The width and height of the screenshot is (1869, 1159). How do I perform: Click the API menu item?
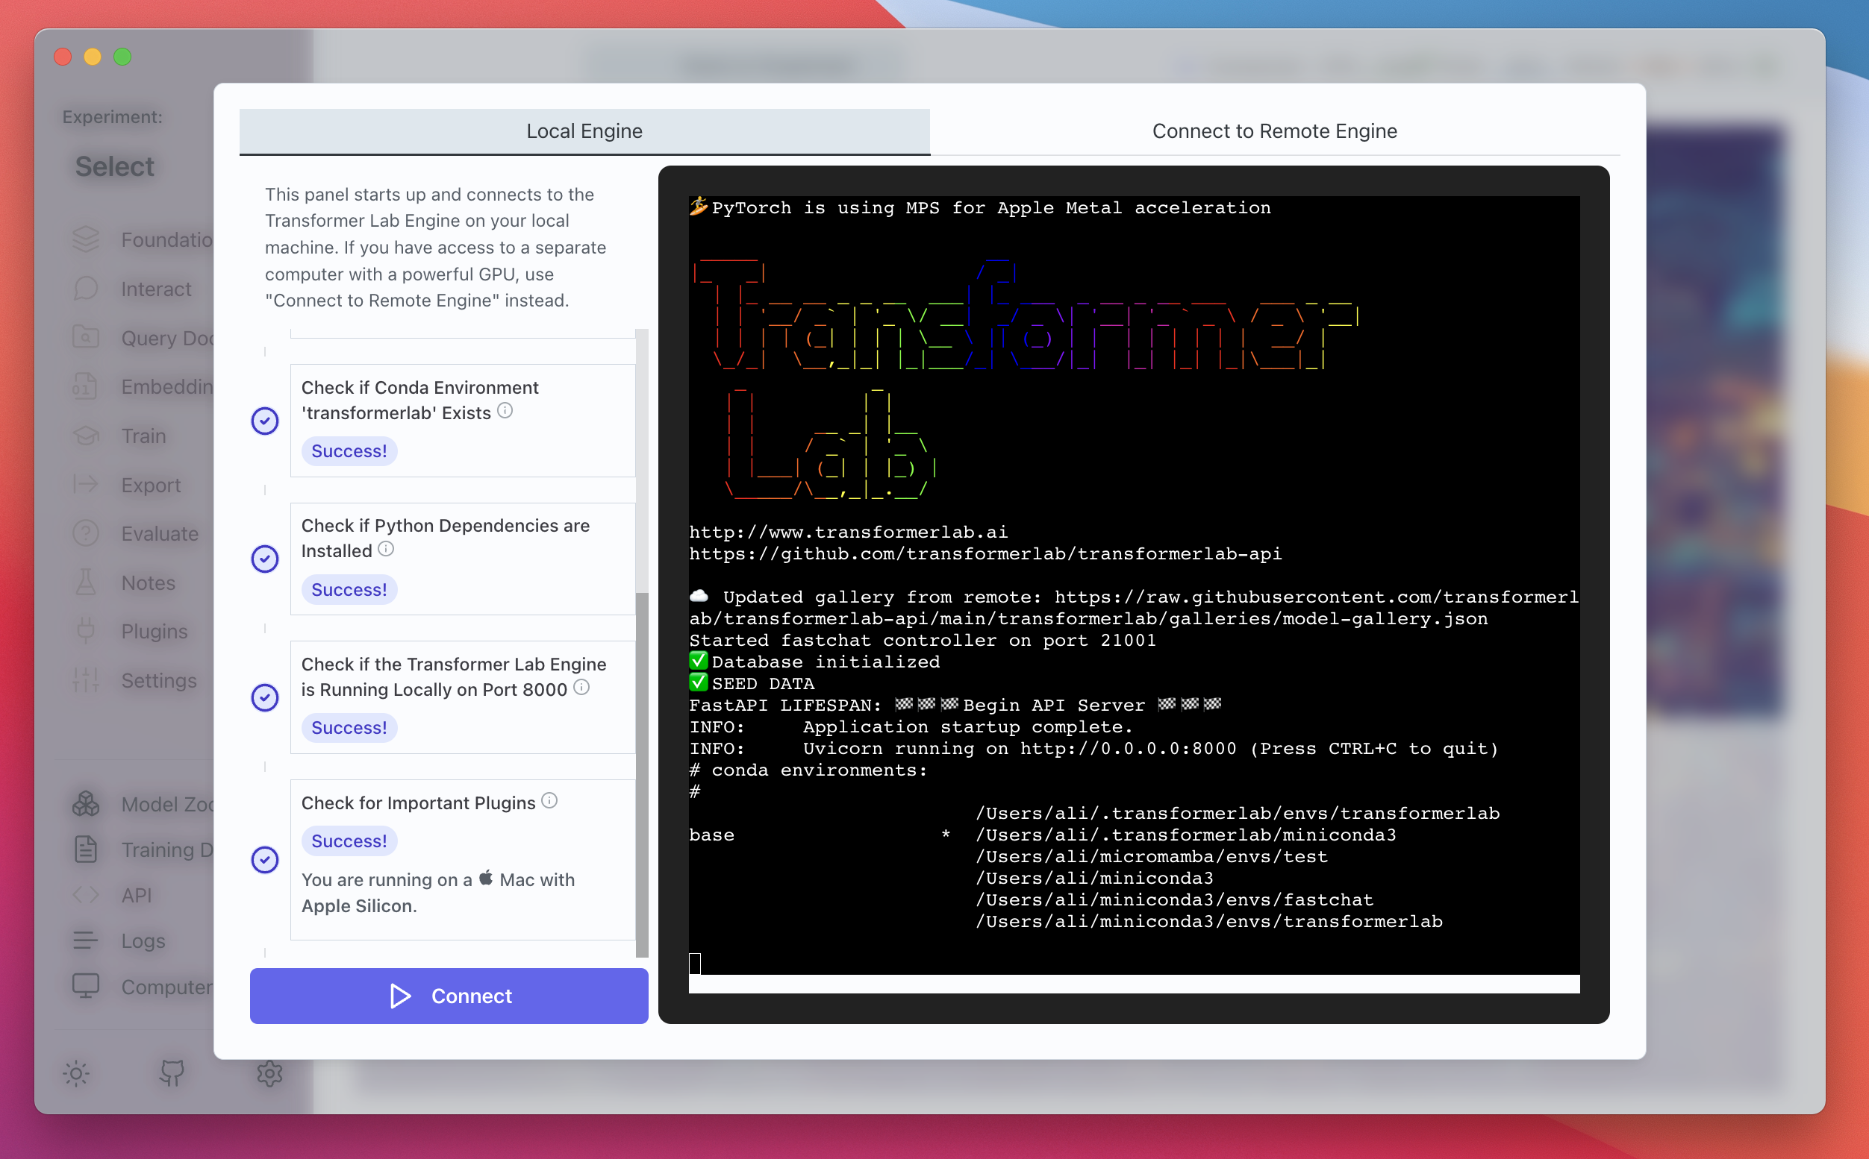click(135, 895)
